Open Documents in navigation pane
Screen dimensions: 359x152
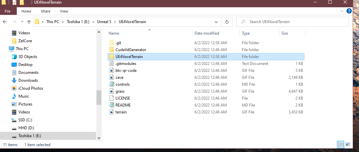click(x=28, y=73)
